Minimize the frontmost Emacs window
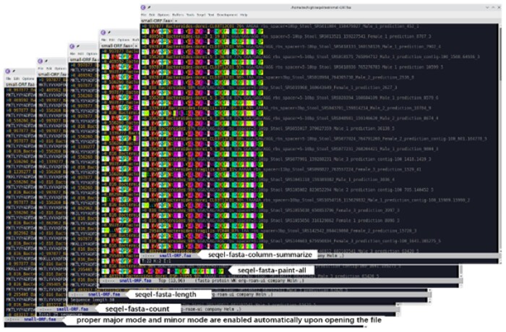506x332 pixels. [487, 7]
